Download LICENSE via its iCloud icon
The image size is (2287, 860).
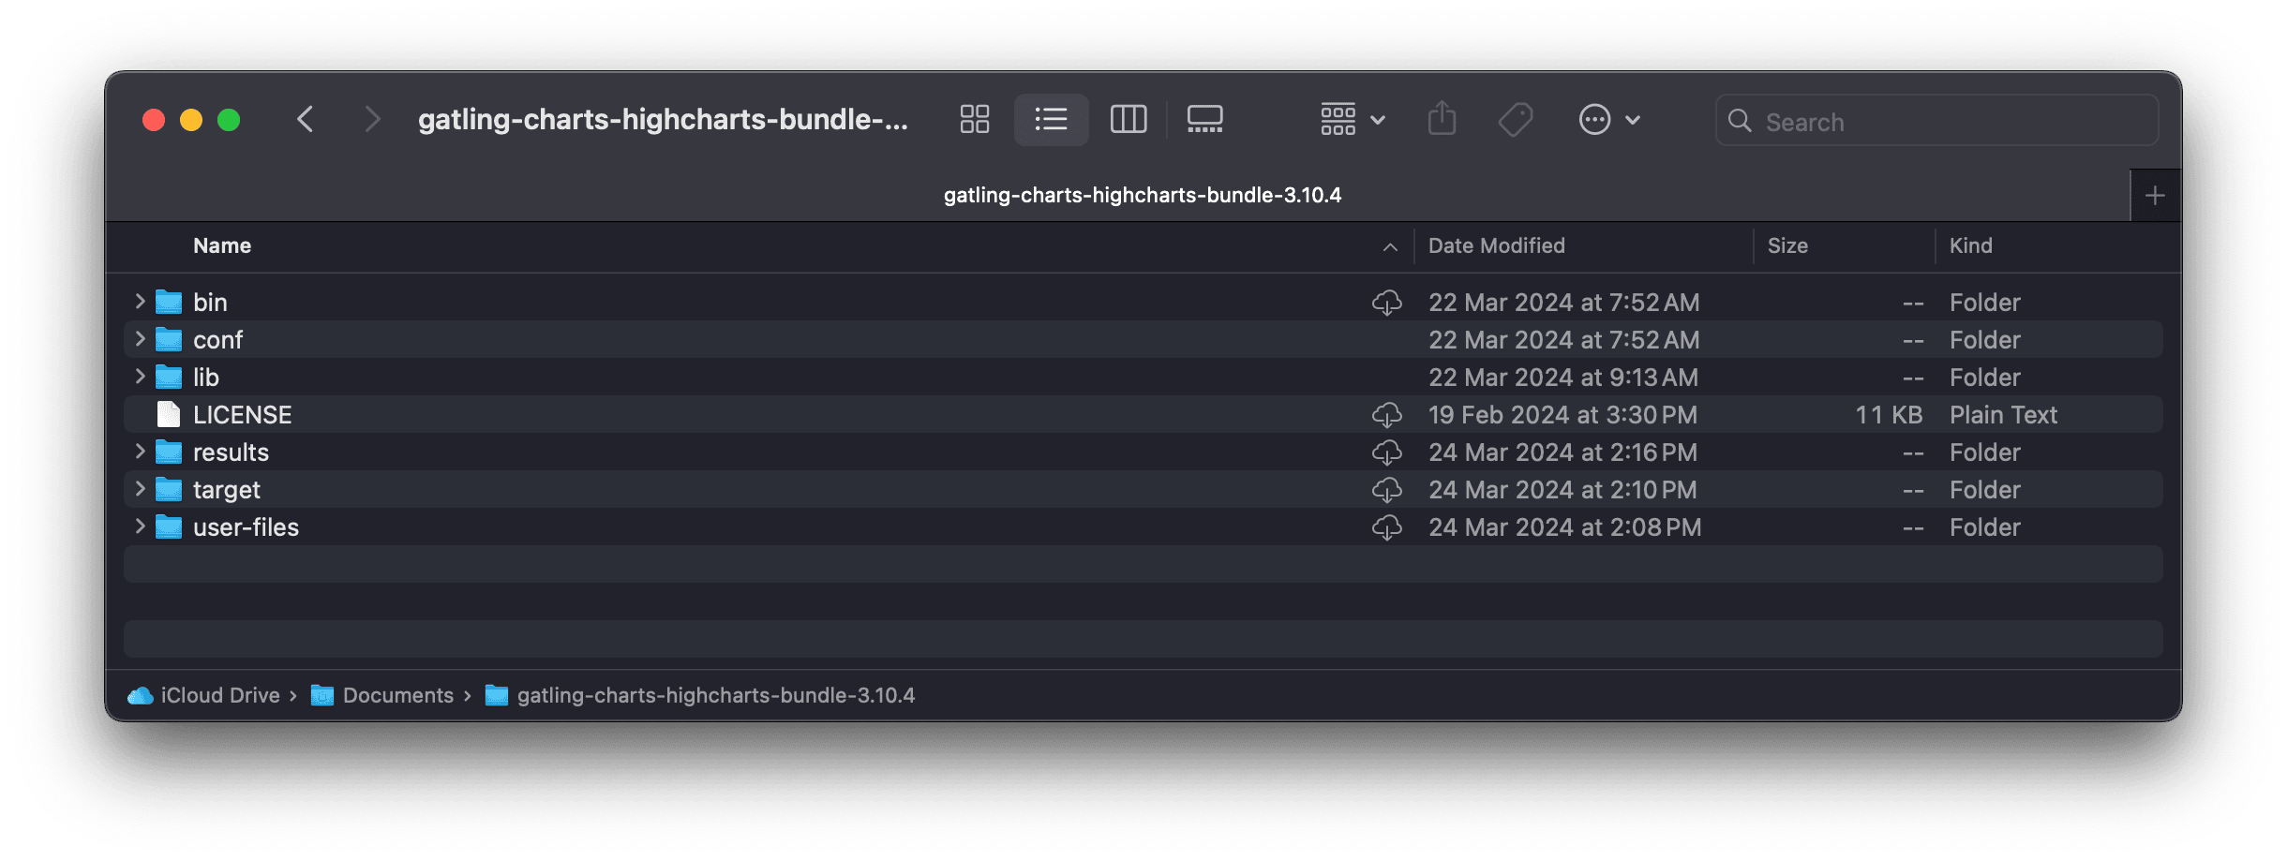(x=1387, y=415)
